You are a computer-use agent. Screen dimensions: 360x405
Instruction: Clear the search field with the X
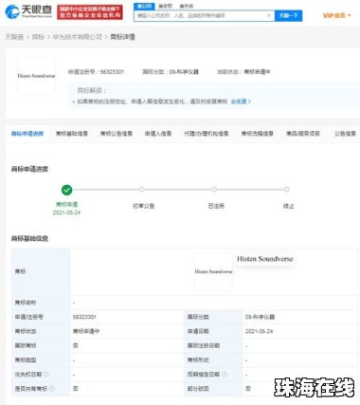click(269, 15)
